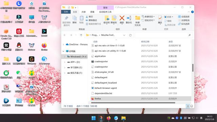Expand the APP+ (D:) drive node
Screen dimensions: 217x122
pyautogui.click(x=65, y=62)
